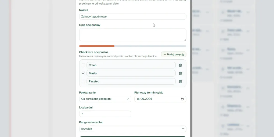The image size is (274, 137).
Task: Edit the Pasztet item text field
Action: click(131, 81)
